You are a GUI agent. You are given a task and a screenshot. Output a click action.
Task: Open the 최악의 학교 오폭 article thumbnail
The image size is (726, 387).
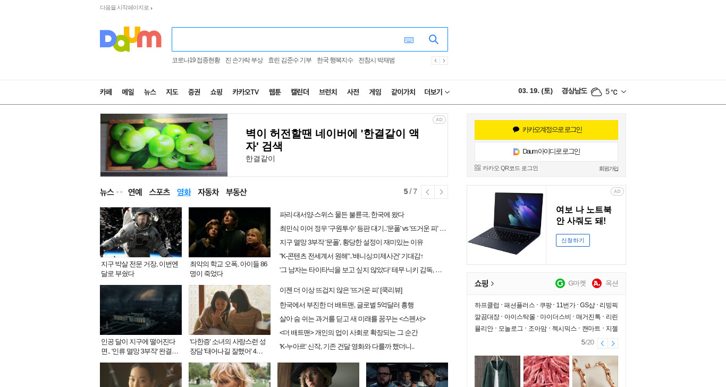[230, 232]
